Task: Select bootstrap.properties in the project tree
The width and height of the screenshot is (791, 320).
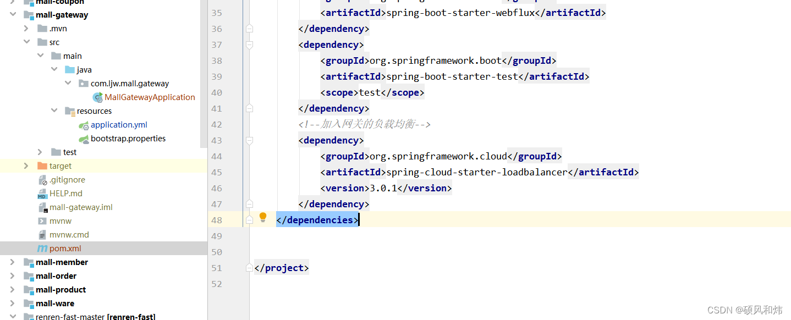Action: pyautogui.click(x=128, y=139)
